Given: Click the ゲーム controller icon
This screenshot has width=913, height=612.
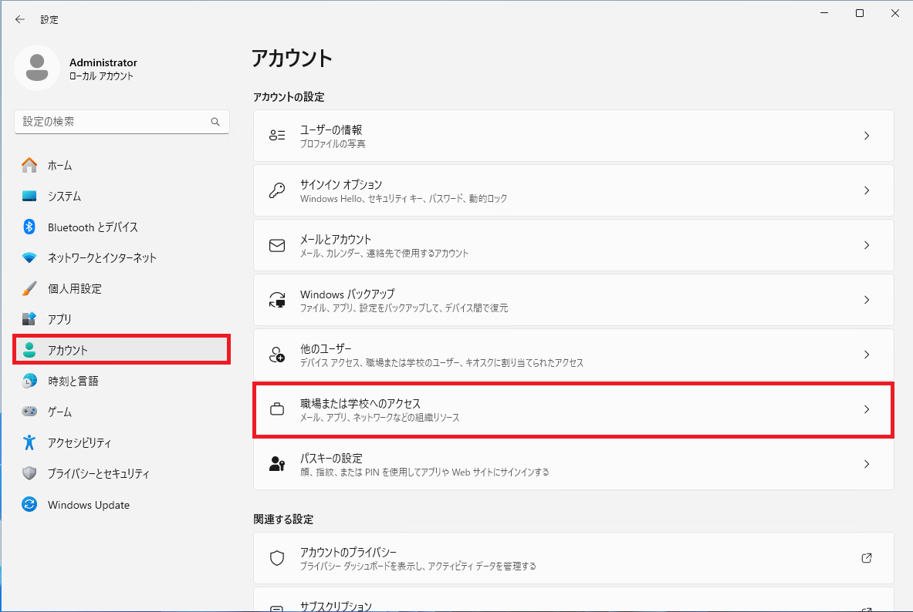Looking at the screenshot, I should (x=29, y=412).
